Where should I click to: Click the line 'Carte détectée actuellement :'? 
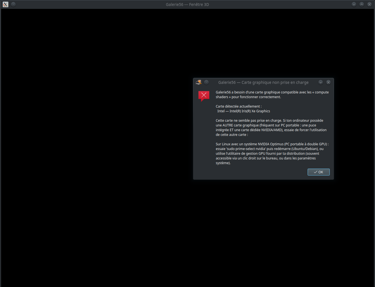point(239,106)
